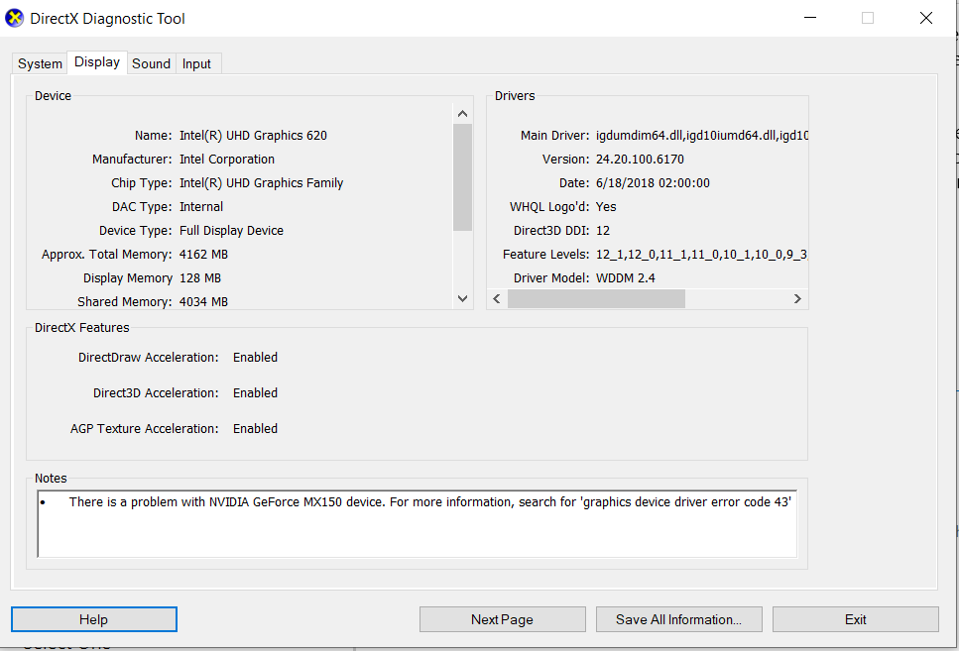The image size is (959, 651).
Task: Click the Next Page button
Action: [502, 619]
